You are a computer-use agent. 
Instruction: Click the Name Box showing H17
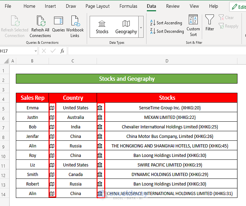point(17,51)
